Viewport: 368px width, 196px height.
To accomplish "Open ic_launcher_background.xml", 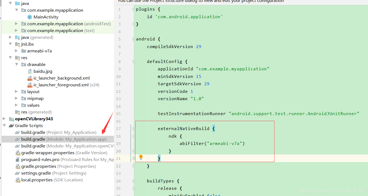I will coord(62,78).
